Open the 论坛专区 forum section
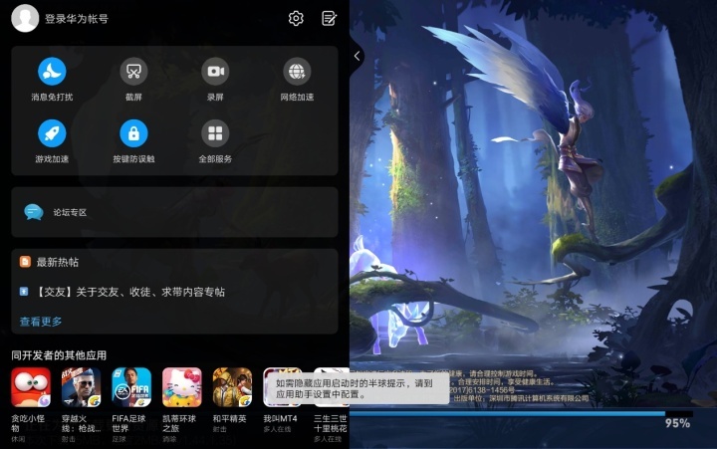The height and width of the screenshot is (449, 717). tap(174, 212)
